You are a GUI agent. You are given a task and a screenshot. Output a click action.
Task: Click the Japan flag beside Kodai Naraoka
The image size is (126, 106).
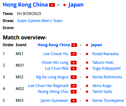click(87, 54)
